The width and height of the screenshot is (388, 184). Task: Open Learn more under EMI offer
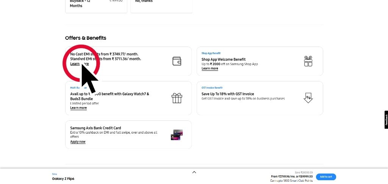point(79,64)
